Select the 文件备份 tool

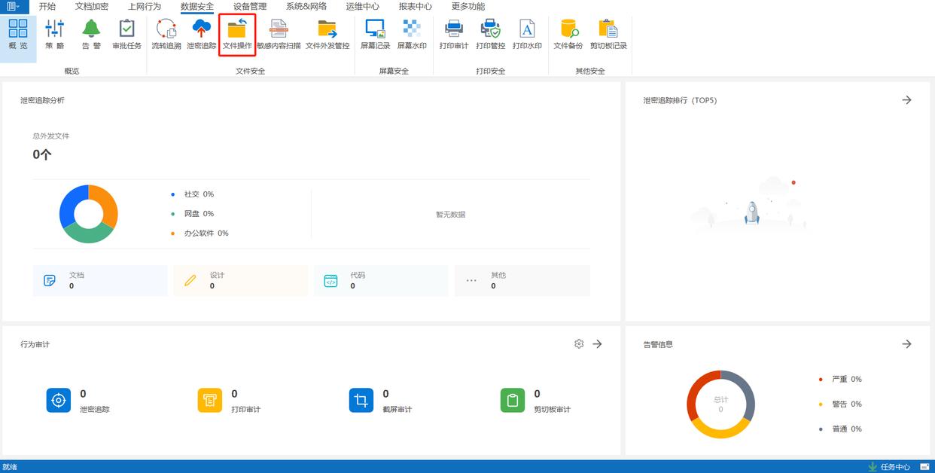point(568,35)
